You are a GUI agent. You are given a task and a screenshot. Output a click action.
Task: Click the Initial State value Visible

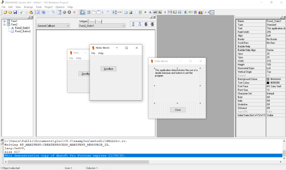[276, 115]
